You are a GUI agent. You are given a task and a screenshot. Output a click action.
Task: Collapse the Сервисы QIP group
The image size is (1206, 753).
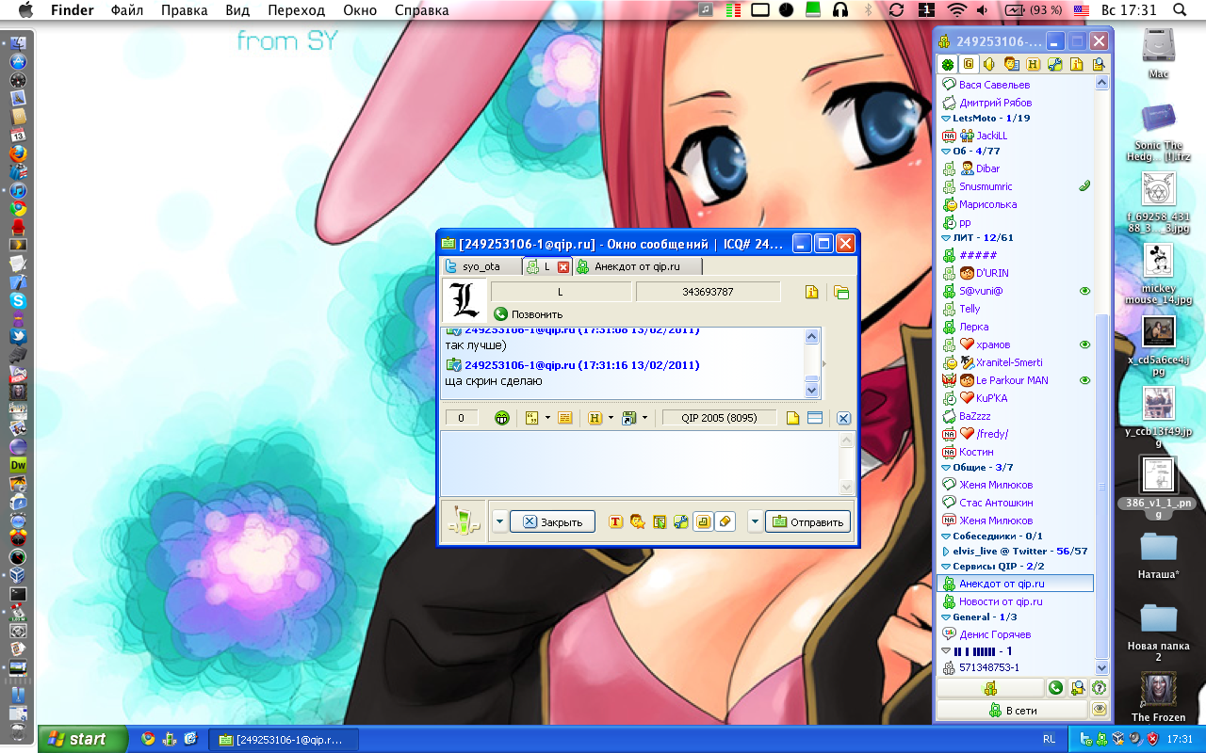click(945, 566)
